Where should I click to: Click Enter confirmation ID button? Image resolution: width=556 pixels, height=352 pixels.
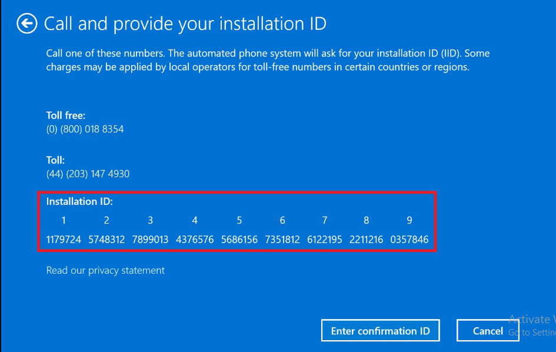pyautogui.click(x=381, y=331)
